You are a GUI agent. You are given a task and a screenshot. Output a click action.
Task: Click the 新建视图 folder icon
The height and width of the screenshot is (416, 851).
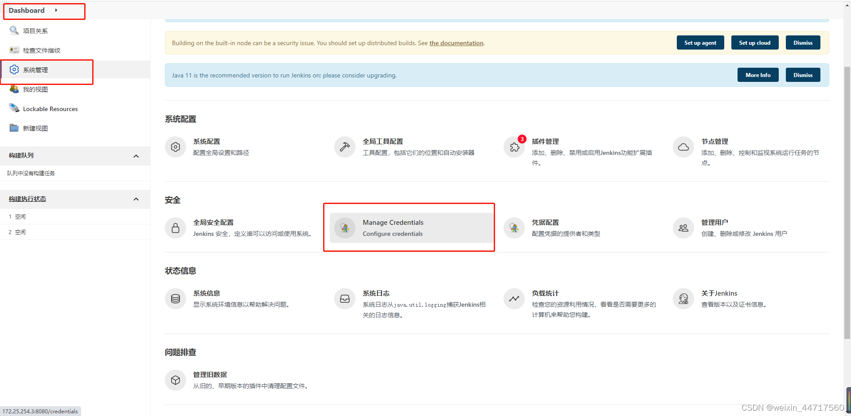click(x=14, y=128)
